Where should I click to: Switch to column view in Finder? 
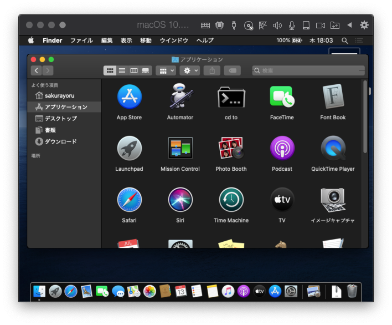134,70
